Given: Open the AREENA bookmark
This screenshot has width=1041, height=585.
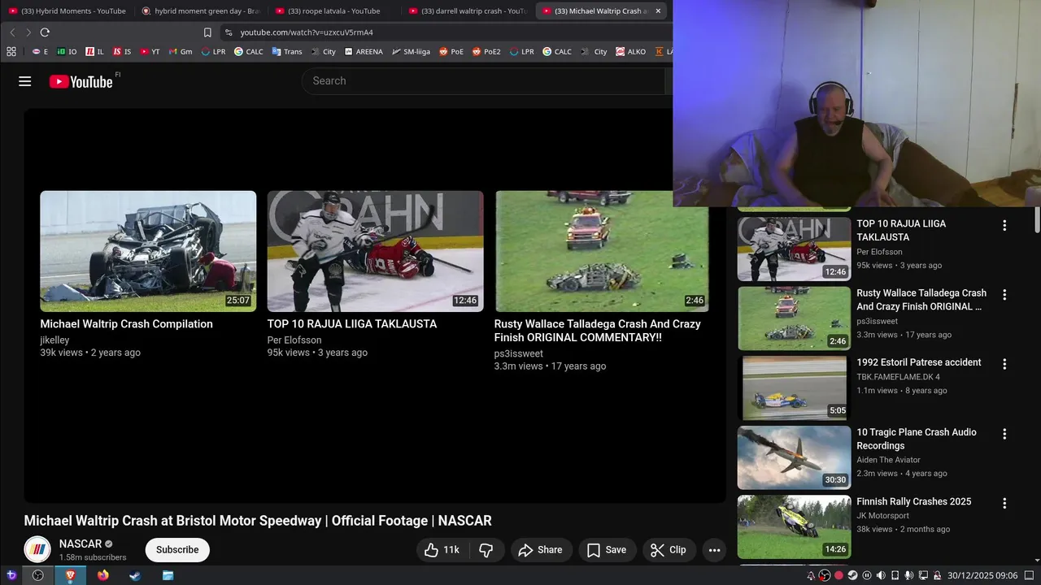Looking at the screenshot, I should (x=364, y=51).
